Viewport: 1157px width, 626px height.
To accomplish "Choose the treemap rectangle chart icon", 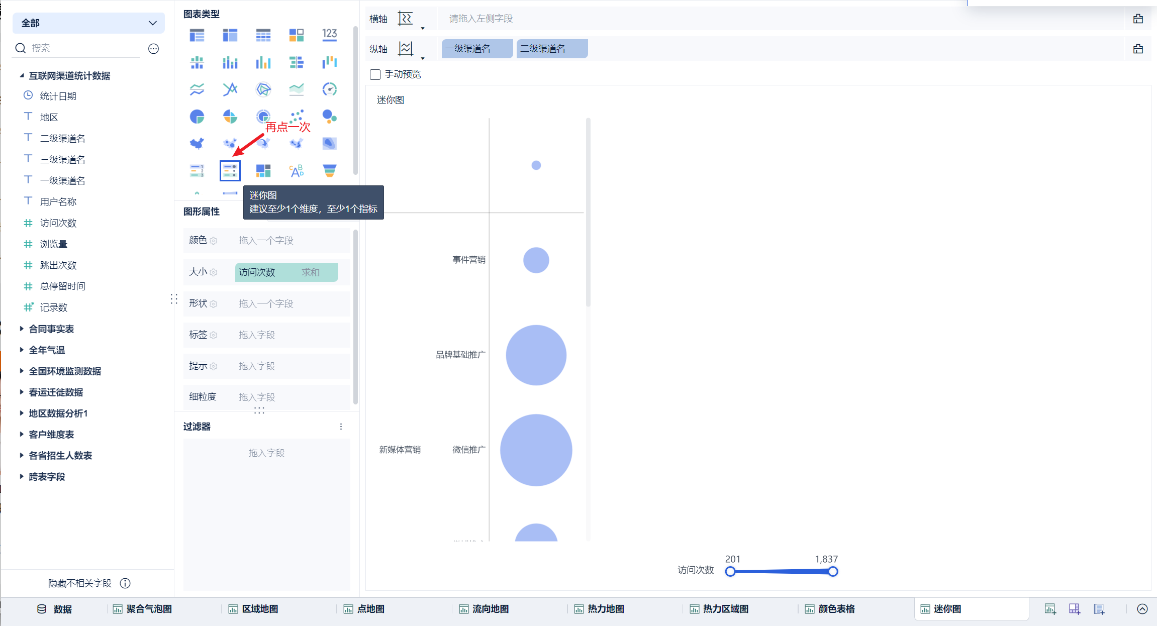I will [x=263, y=171].
